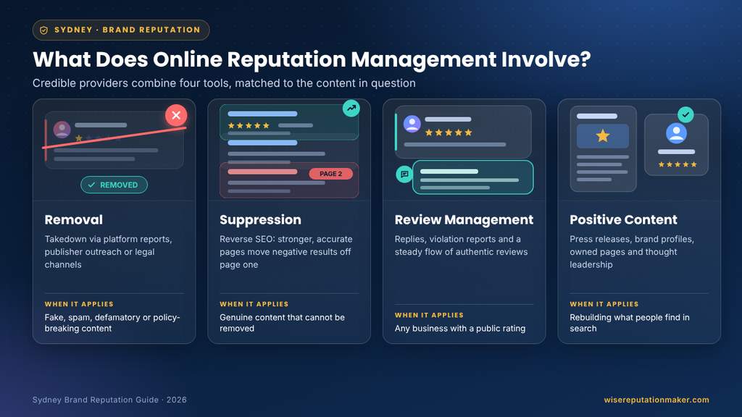Click the main heading 'What Does Online Reputation Management Involve?'

pyautogui.click(x=312, y=59)
